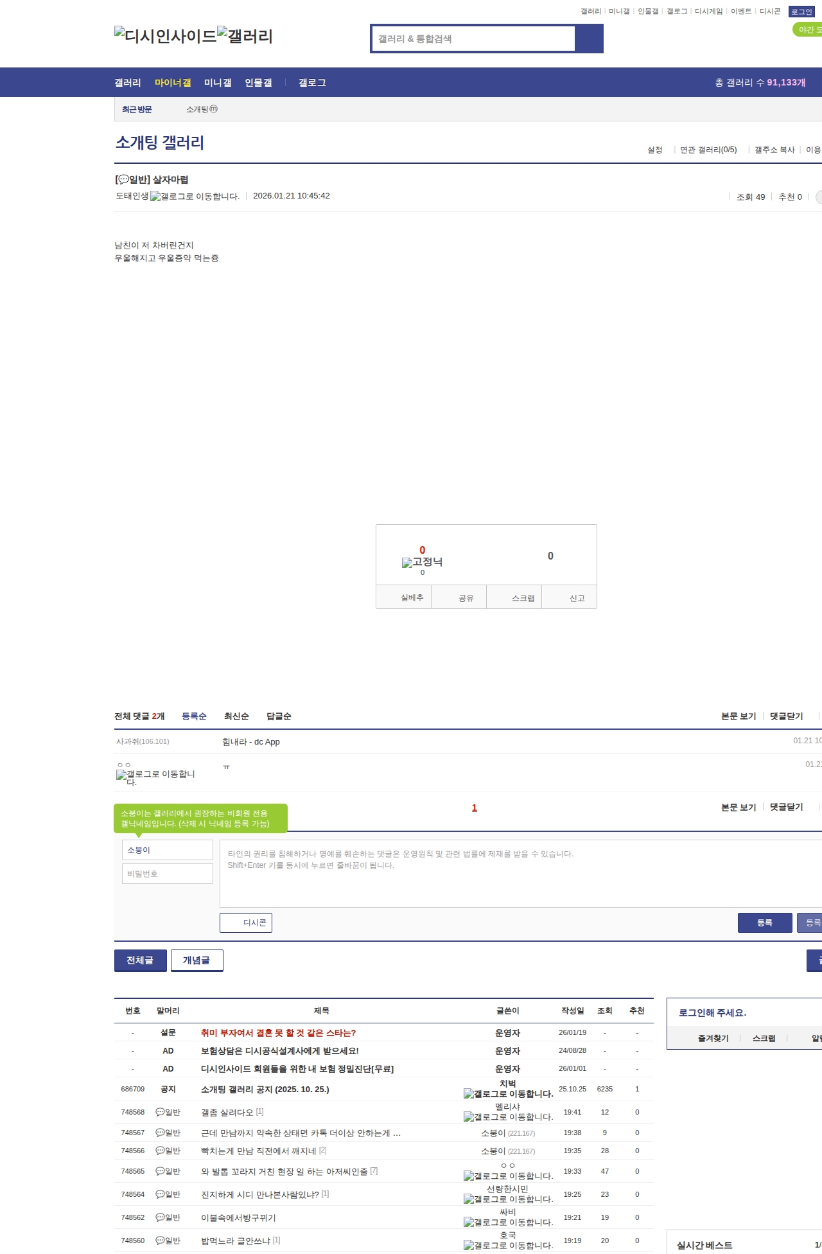
Task: Open gallog icon below writer 치벅
Action: click(508, 1093)
